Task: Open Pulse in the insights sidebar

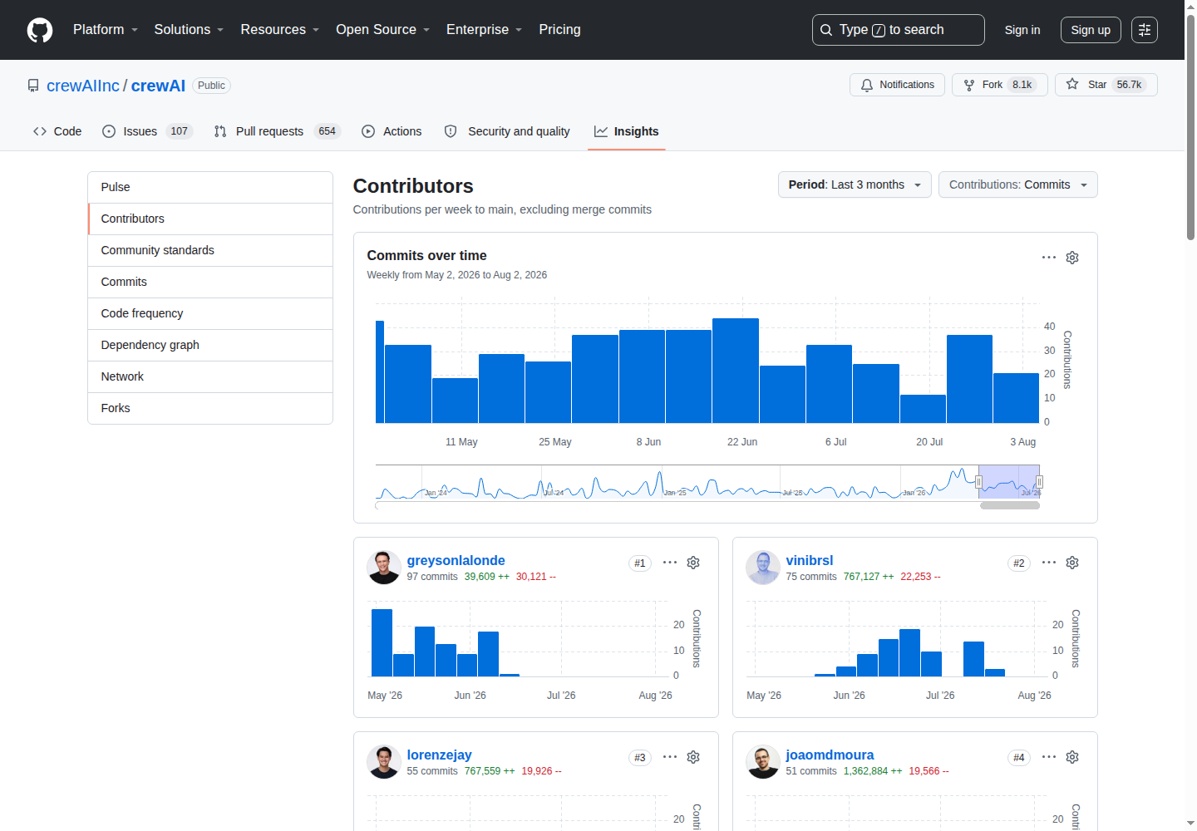Action: click(210, 187)
